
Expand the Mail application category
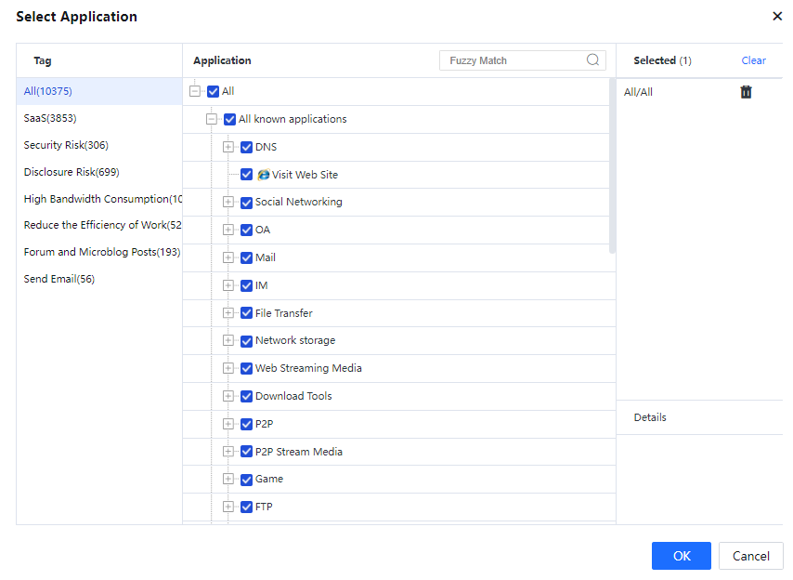pyautogui.click(x=228, y=257)
